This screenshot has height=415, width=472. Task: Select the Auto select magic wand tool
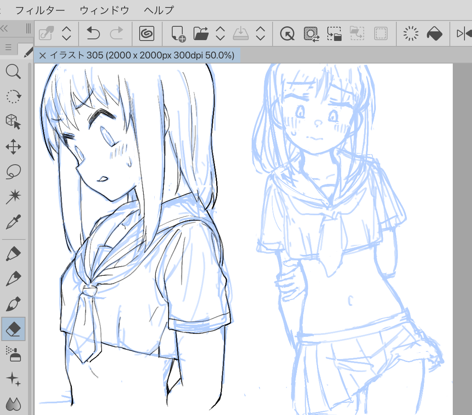[13, 197]
